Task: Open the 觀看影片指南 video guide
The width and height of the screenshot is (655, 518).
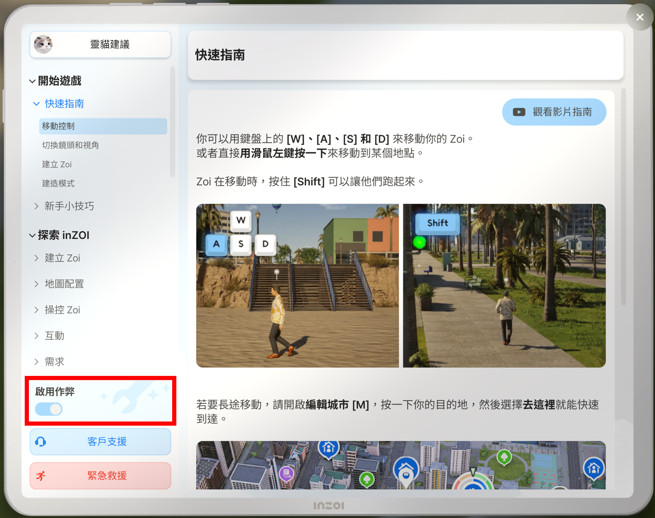Action: coord(554,112)
